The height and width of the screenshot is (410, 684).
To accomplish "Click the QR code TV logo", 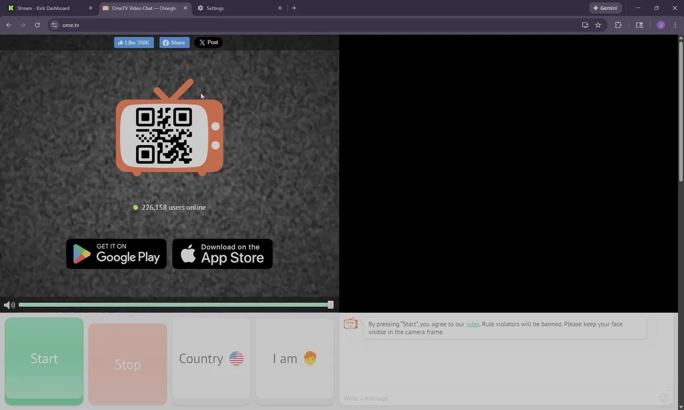I will click(169, 128).
